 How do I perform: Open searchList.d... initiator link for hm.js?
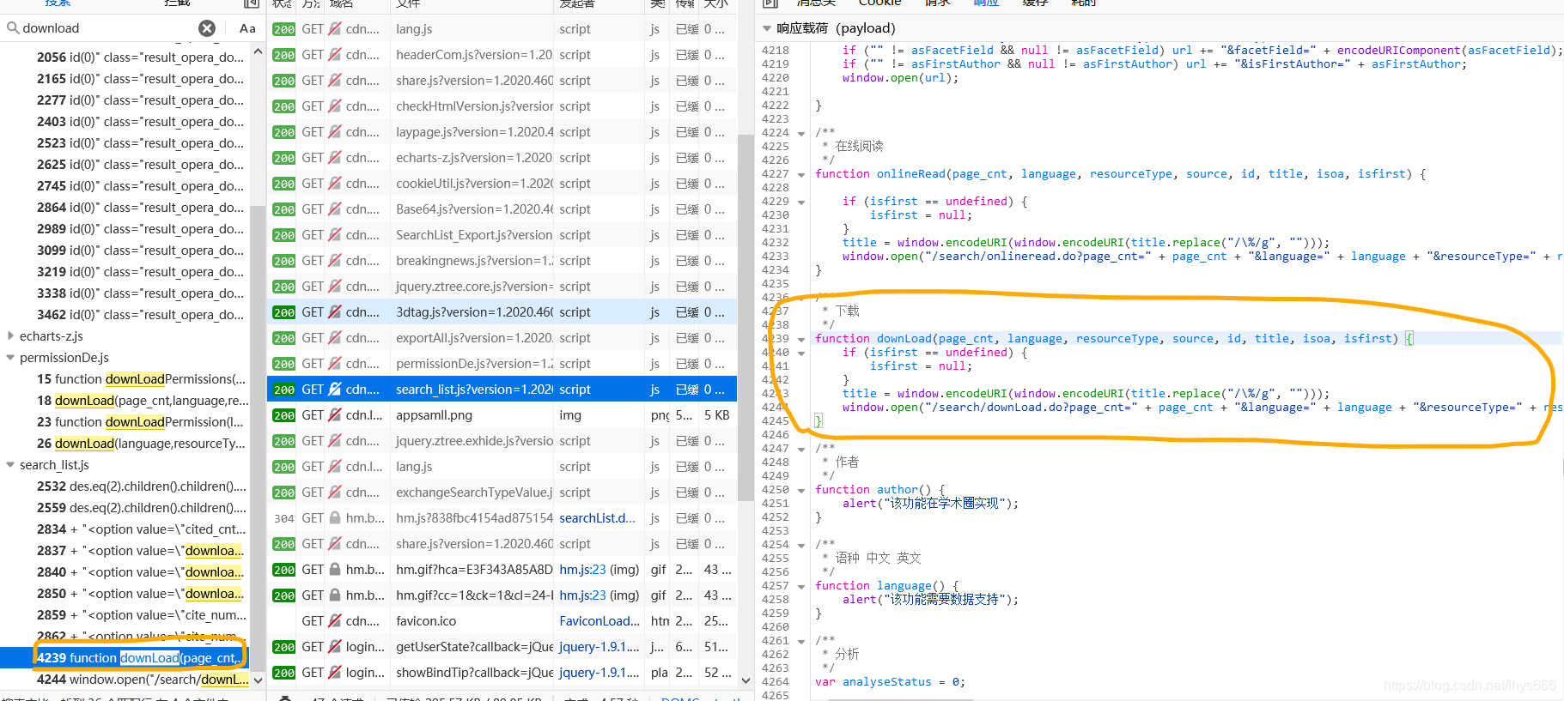click(597, 518)
